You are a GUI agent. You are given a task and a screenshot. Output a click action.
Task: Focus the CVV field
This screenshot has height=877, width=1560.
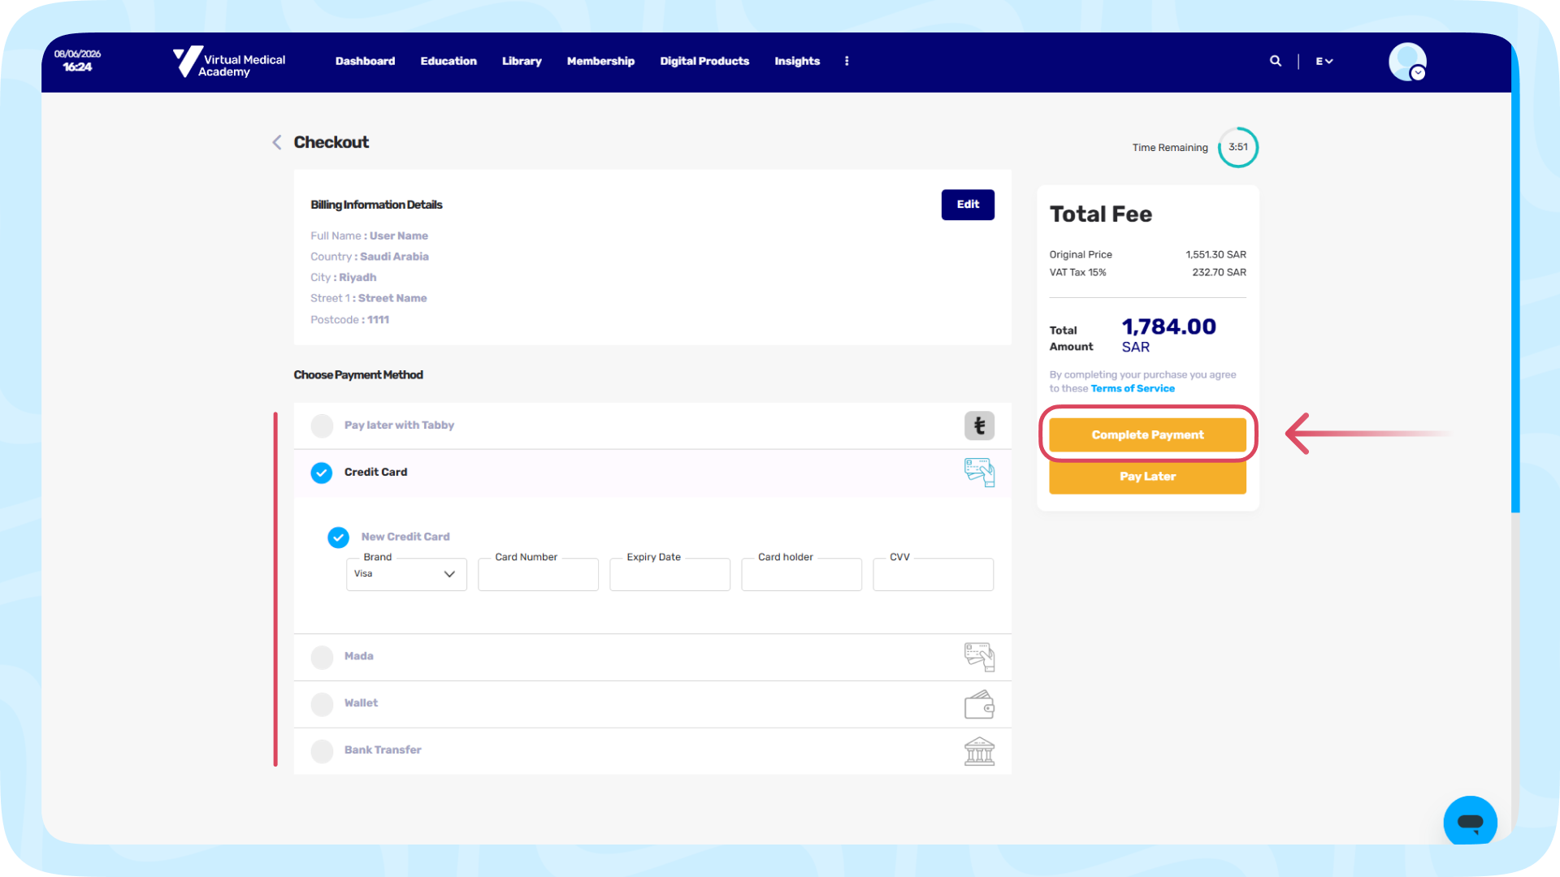pos(933,574)
